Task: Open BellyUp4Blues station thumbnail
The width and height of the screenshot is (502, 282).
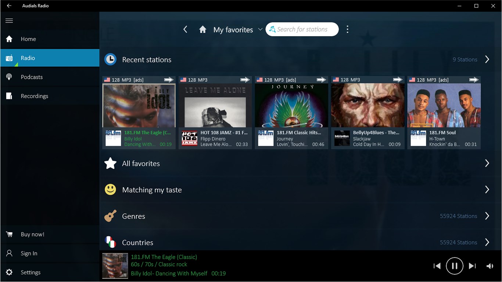Action: tap(367, 106)
